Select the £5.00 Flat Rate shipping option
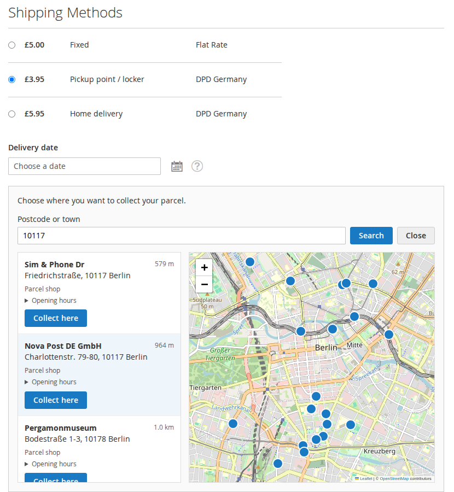 coord(12,45)
